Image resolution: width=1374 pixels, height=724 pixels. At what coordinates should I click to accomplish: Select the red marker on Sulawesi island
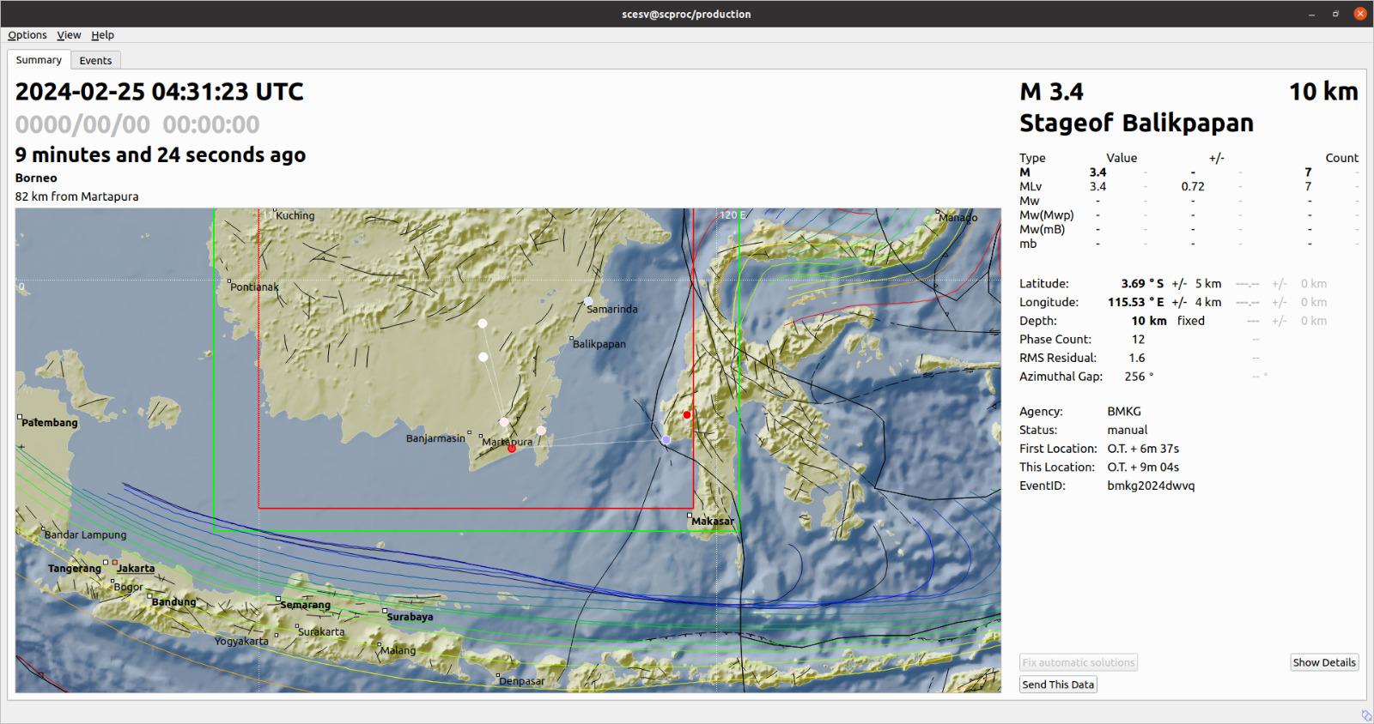click(687, 415)
